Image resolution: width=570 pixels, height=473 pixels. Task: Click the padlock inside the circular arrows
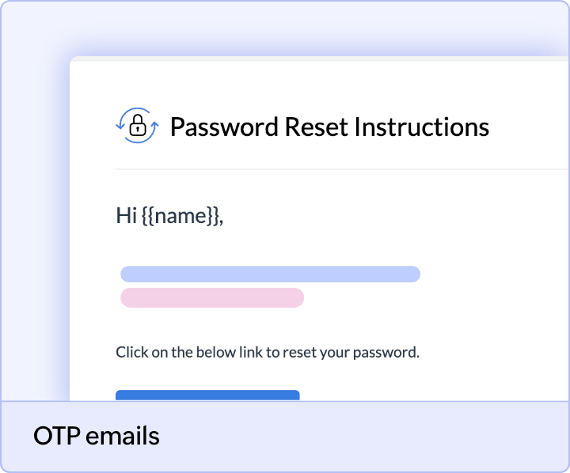click(138, 126)
